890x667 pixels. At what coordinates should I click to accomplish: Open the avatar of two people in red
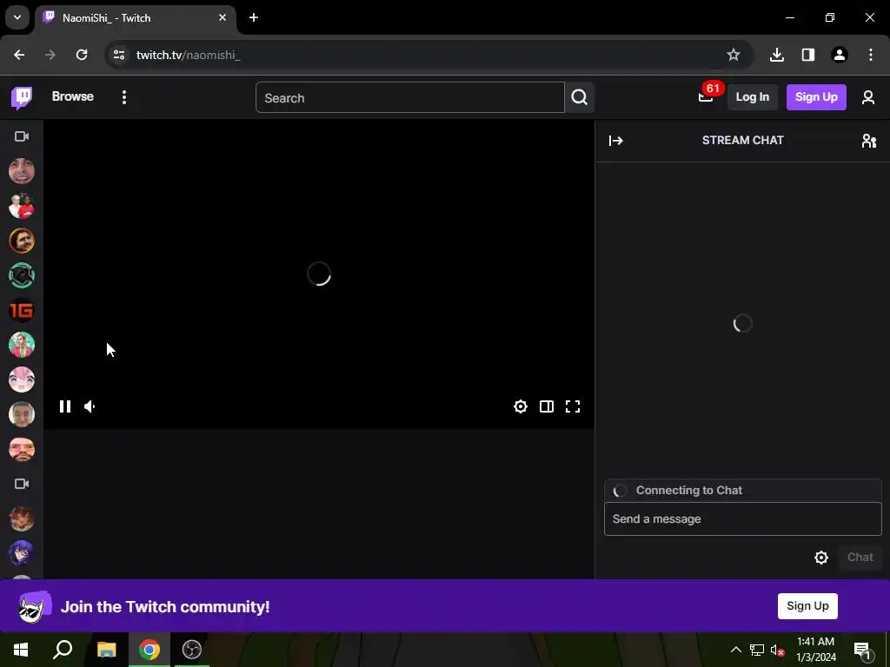(22, 206)
